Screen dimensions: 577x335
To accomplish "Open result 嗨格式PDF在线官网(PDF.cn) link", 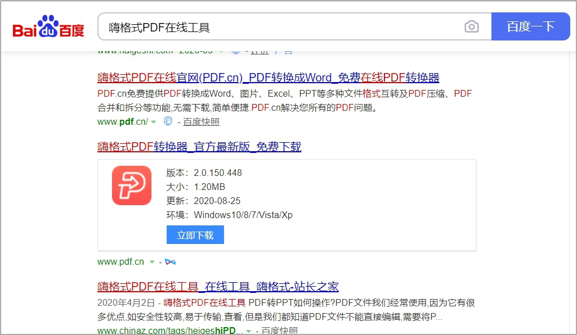I will tap(269, 78).
